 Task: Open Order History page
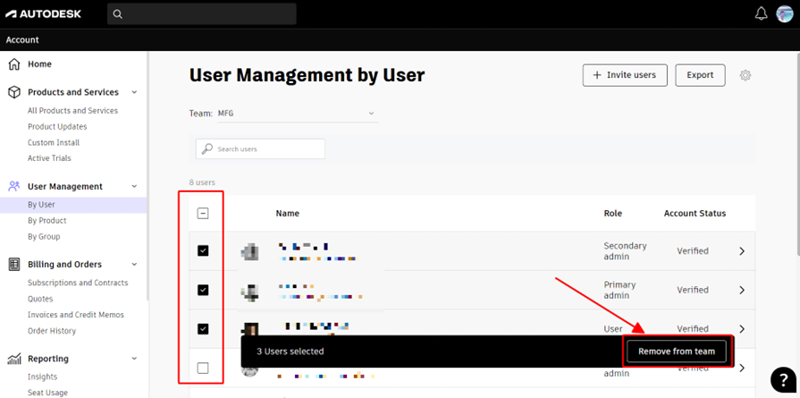(x=52, y=331)
